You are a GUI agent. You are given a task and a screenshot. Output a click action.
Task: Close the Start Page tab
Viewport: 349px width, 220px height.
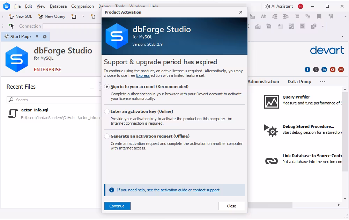pyautogui.click(x=45, y=37)
